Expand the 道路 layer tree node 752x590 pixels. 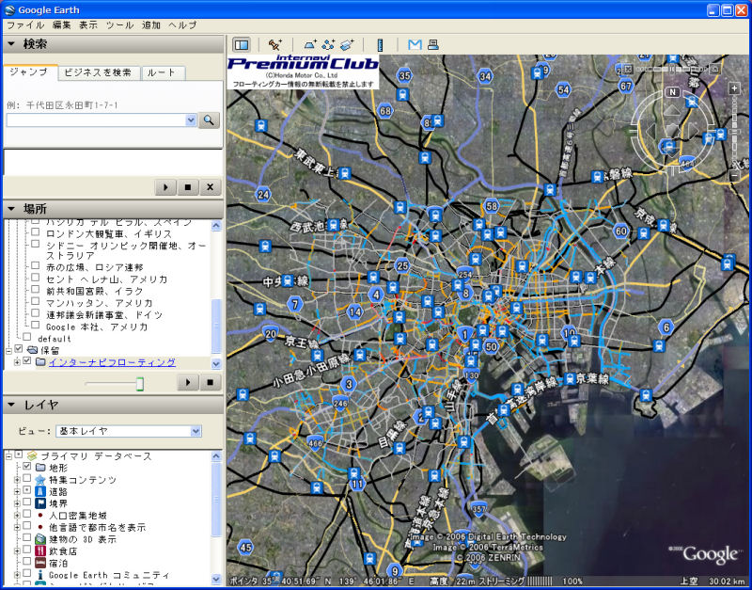[x=17, y=491]
